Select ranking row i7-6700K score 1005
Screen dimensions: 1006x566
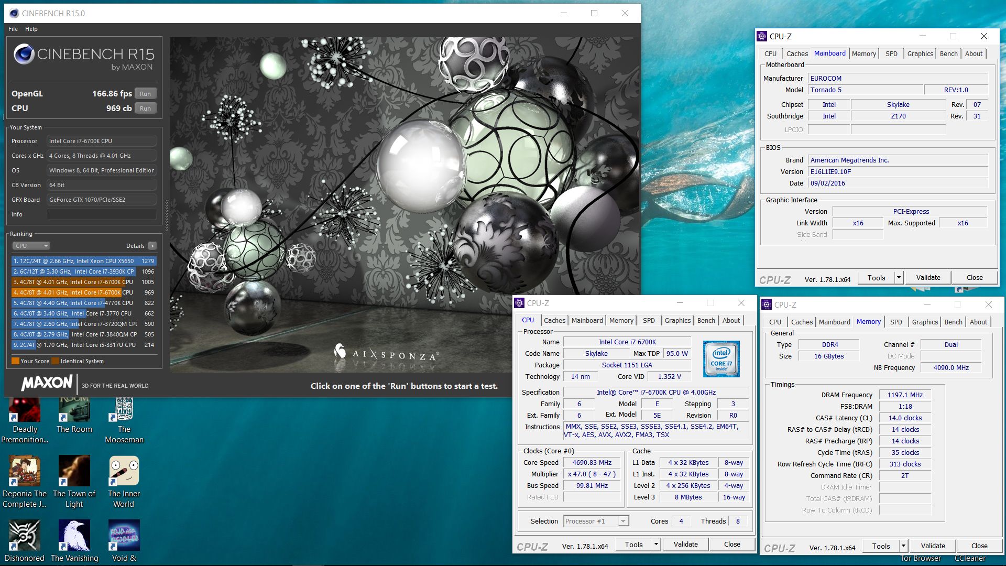[x=84, y=282]
